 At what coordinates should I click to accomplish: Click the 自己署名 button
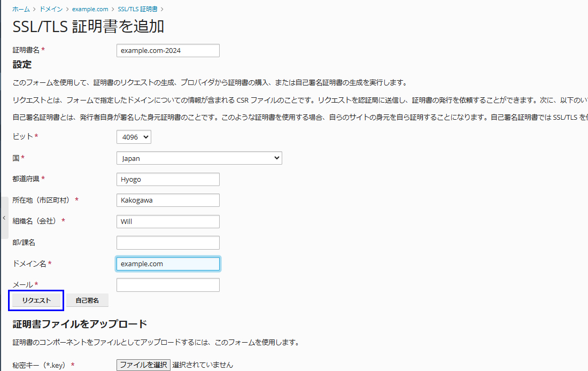tap(87, 300)
